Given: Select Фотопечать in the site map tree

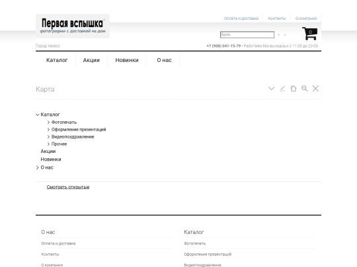Looking at the screenshot, I should click(x=64, y=123).
